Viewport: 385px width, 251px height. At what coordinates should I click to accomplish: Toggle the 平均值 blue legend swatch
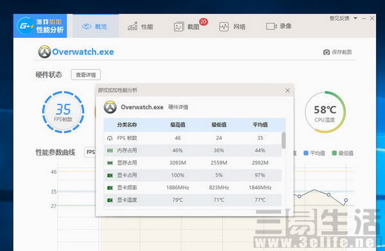[306, 153]
